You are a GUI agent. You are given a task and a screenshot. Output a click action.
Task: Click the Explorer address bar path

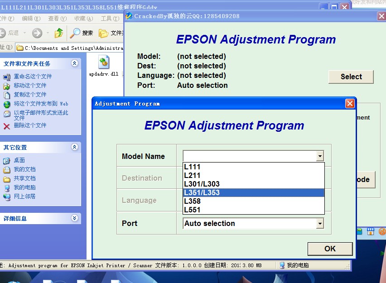[73, 48]
